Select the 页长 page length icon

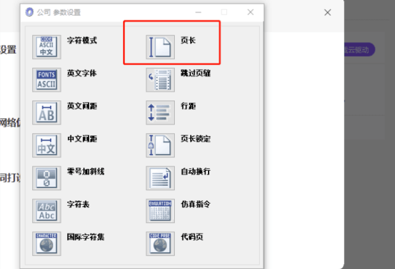160,47
